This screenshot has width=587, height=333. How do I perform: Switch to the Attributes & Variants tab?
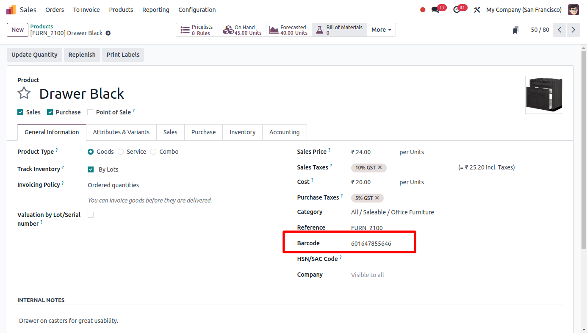(x=121, y=132)
